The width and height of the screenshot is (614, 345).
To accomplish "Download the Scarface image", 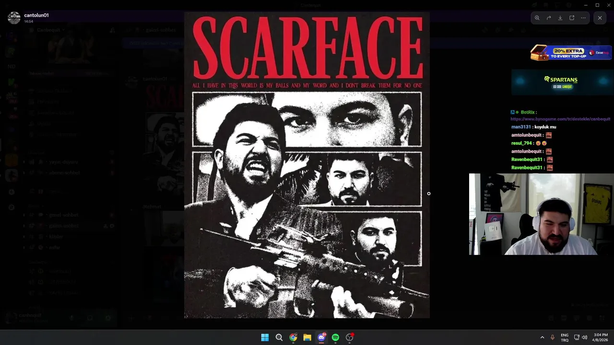I will tap(560, 18).
